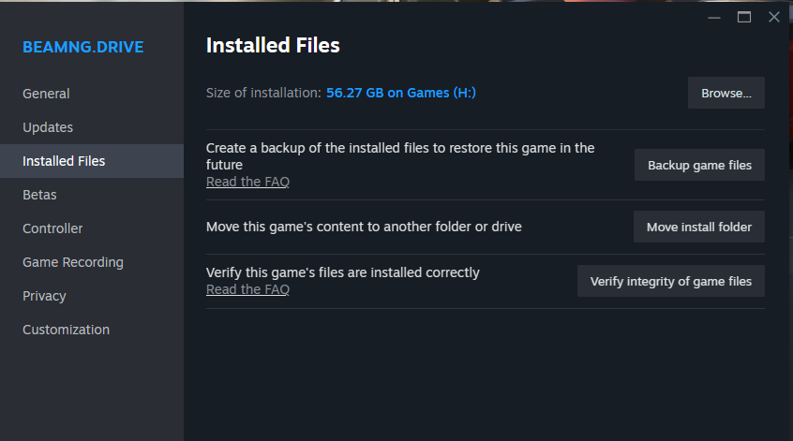Open Controller settings in the sidebar
The width and height of the screenshot is (793, 441).
pyautogui.click(x=52, y=228)
